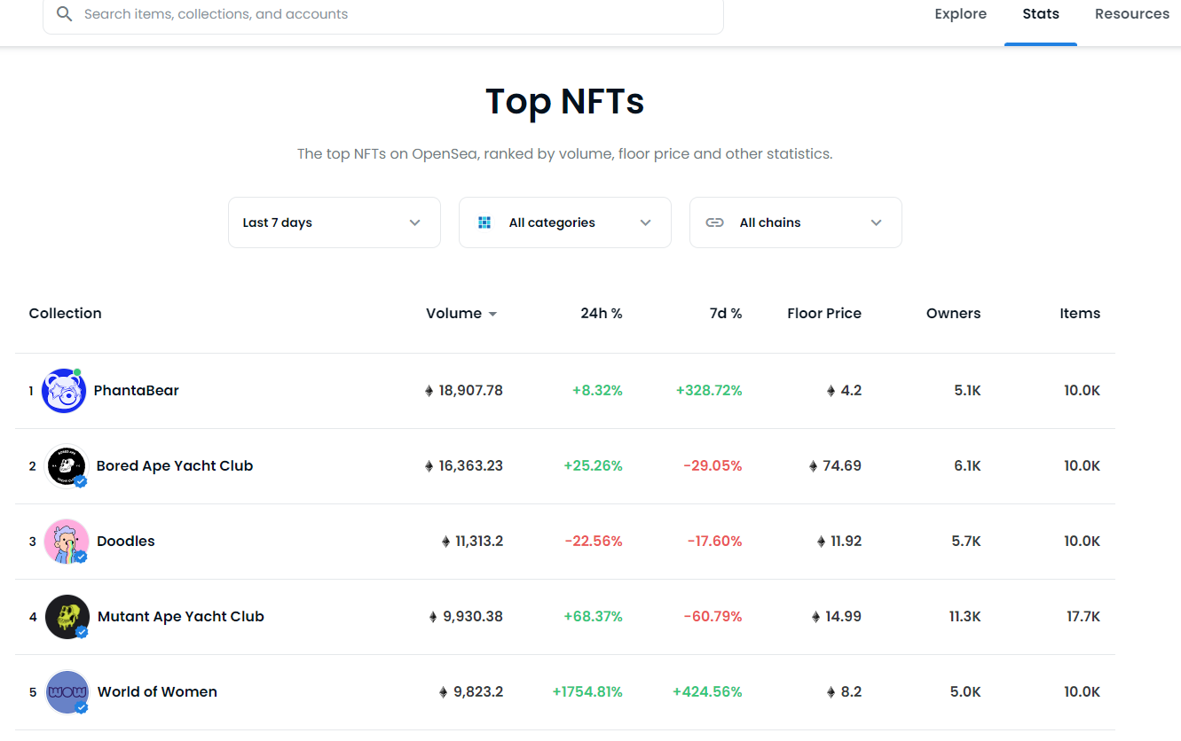Click the Doodles collection avatar
Viewport: 1181px width, 741px height.
pos(67,542)
